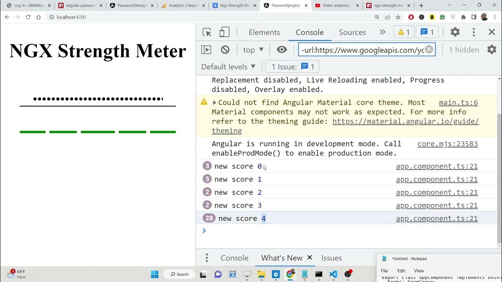Viewport: 502px width, 282px height.
Task: Expand the Angular Material warning message
Action: [x=215, y=103]
